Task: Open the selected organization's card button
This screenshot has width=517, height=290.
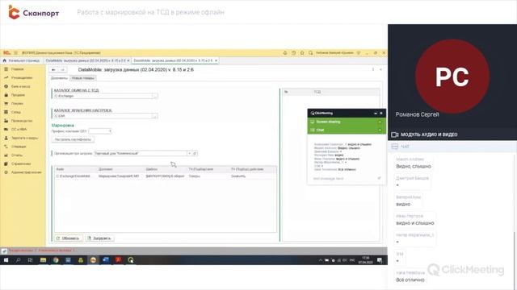Action: (x=195, y=154)
